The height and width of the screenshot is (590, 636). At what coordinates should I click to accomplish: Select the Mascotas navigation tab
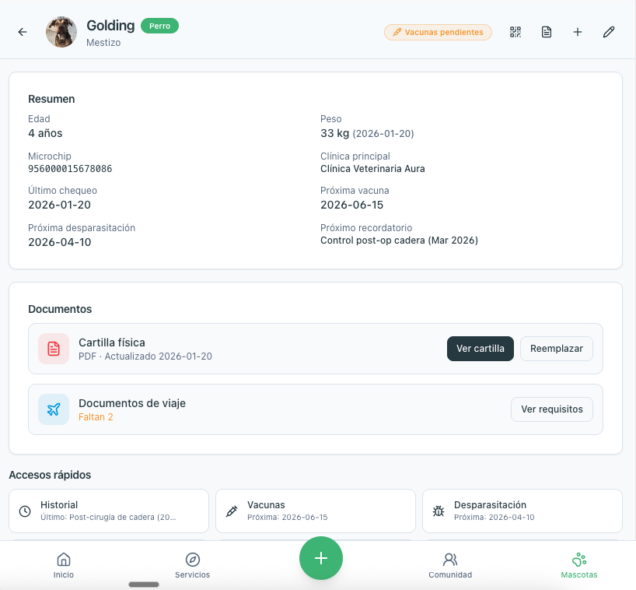click(578, 564)
